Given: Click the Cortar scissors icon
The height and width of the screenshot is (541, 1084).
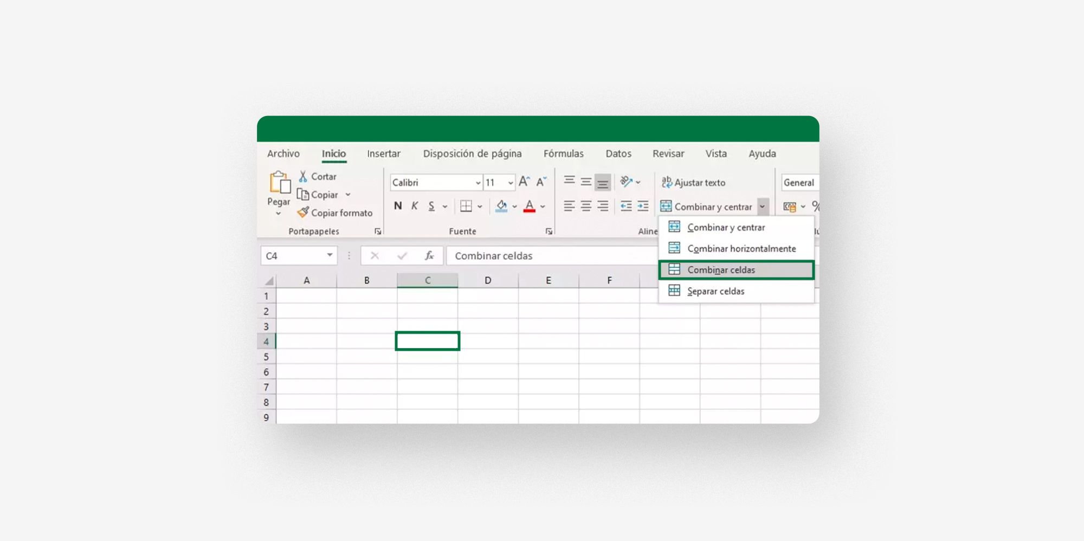Looking at the screenshot, I should (303, 176).
